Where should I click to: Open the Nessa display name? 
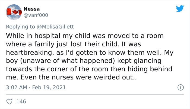pyautogui.click(x=31, y=9)
